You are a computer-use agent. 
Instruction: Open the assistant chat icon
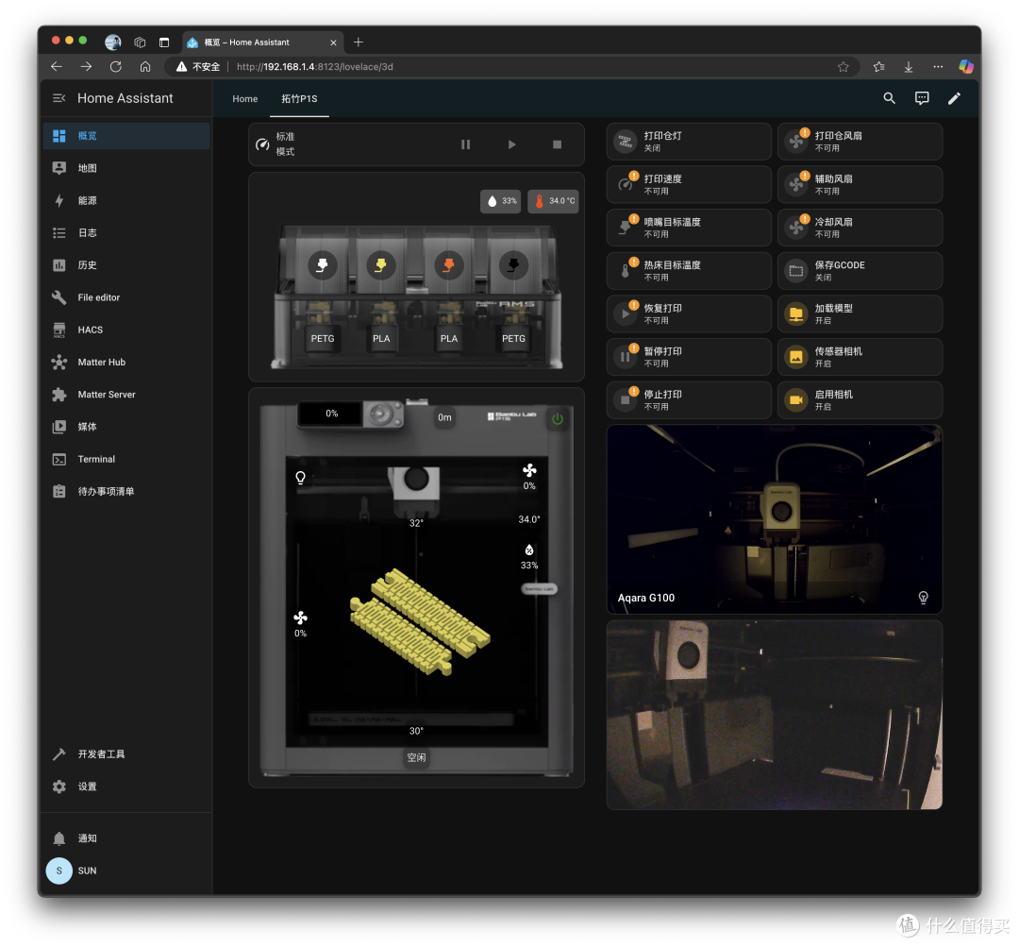(x=922, y=98)
